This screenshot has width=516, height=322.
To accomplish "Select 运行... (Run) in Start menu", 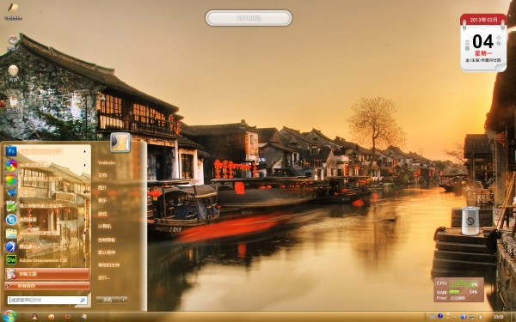I will [104, 277].
